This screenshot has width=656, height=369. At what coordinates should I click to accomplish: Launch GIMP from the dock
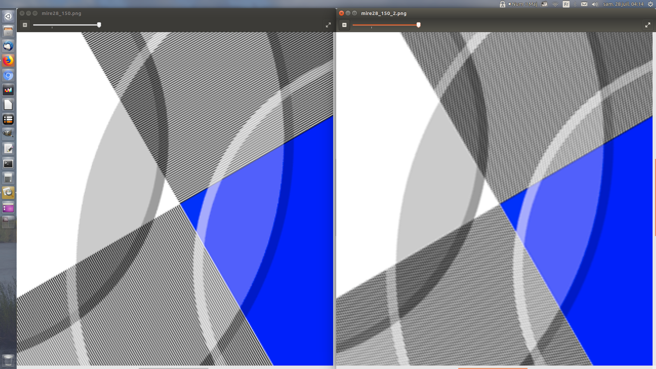coord(8,134)
